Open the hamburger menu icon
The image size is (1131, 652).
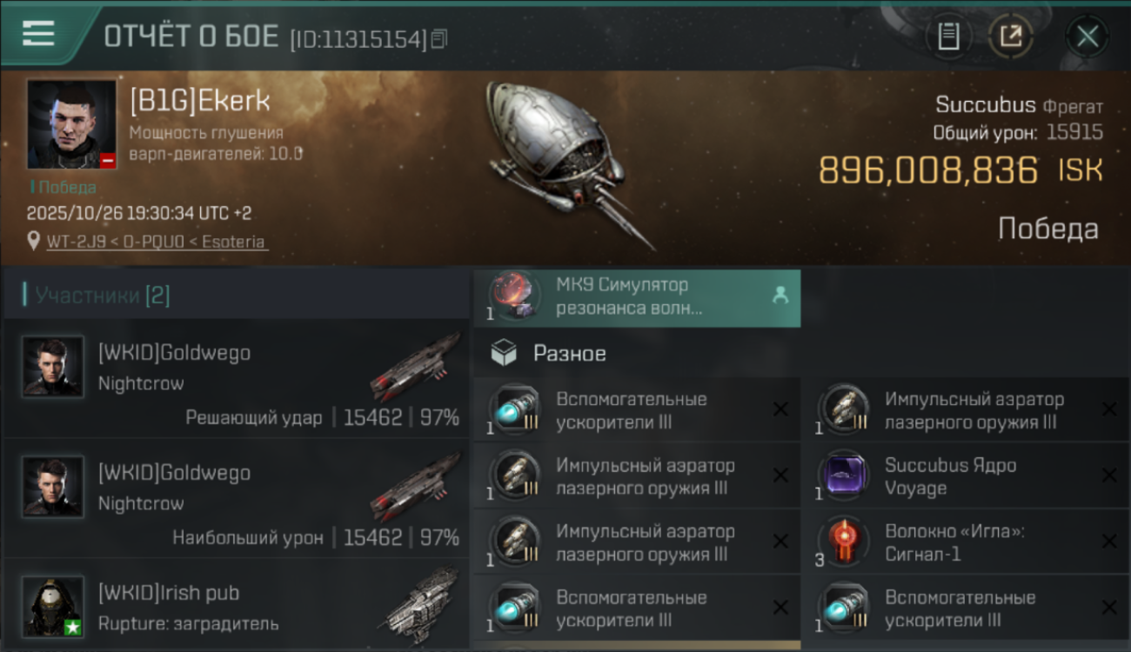pos(38,34)
